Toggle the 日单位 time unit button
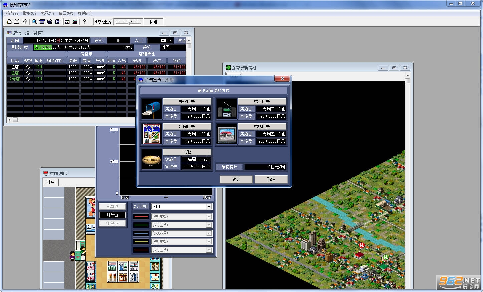Image resolution: width=483 pixels, height=292 pixels. point(112,207)
